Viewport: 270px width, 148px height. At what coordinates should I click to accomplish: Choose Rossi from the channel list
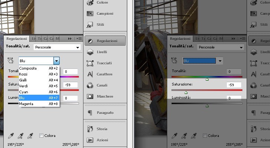coord(39,74)
